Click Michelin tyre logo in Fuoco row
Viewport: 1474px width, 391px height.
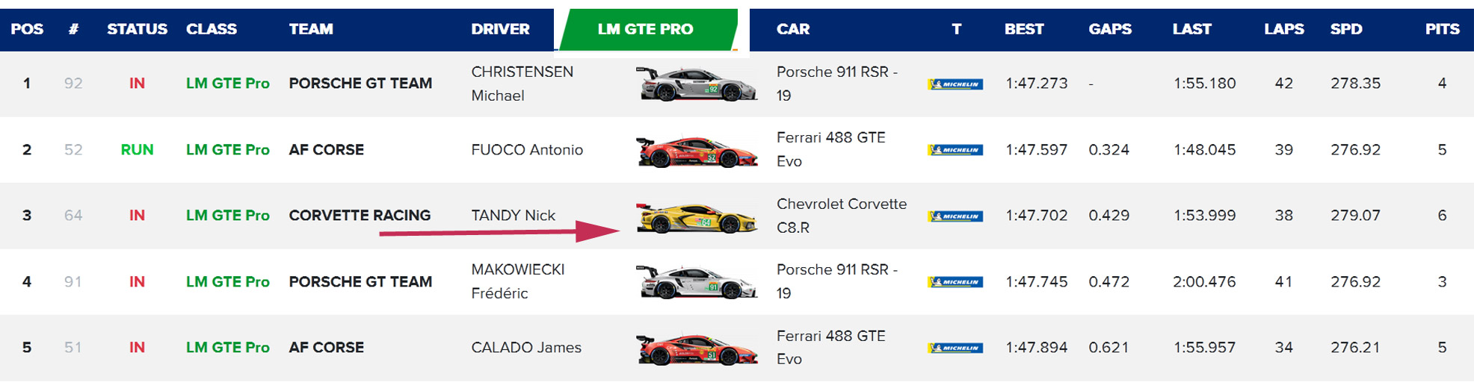click(955, 150)
